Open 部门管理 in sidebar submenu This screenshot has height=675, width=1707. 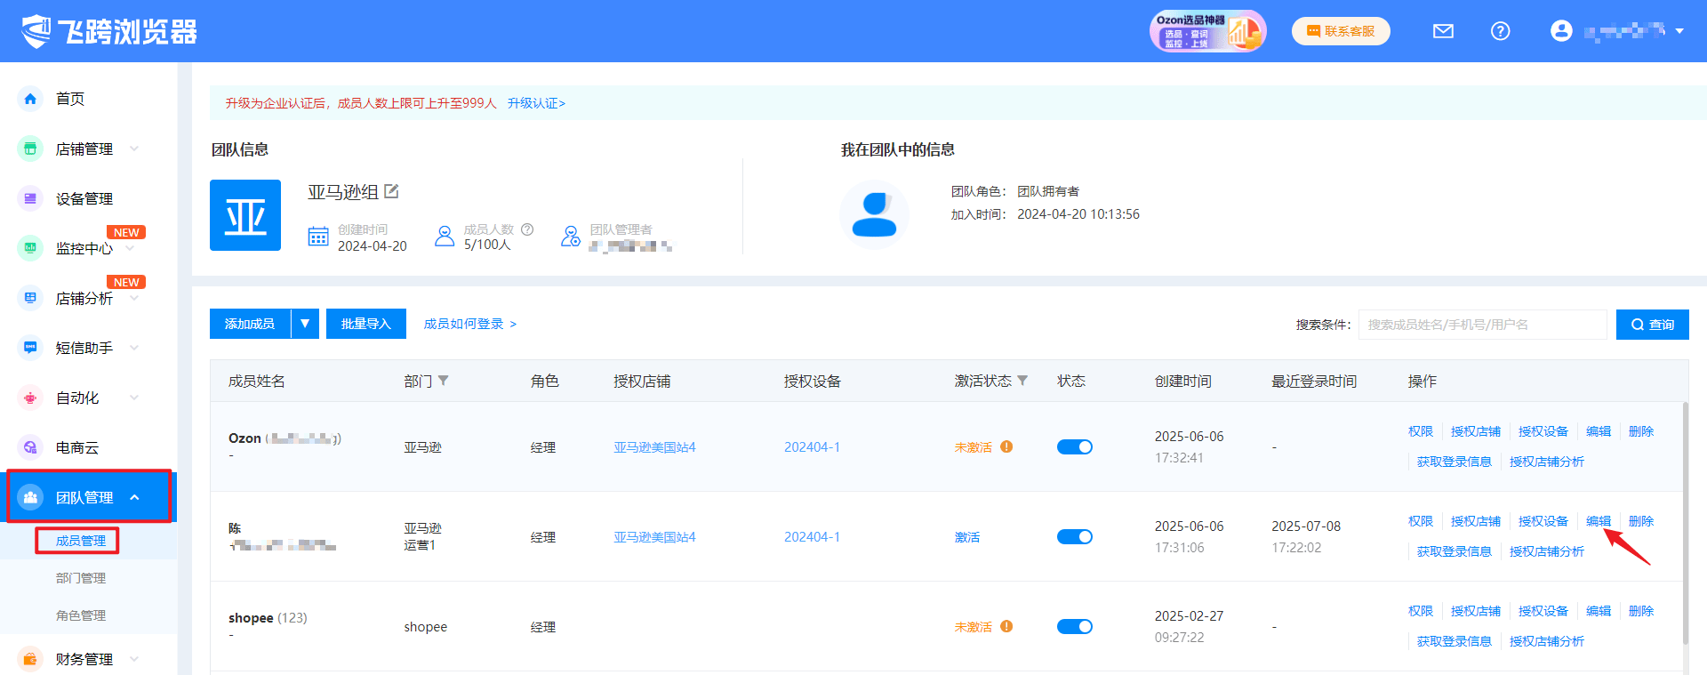point(81,578)
